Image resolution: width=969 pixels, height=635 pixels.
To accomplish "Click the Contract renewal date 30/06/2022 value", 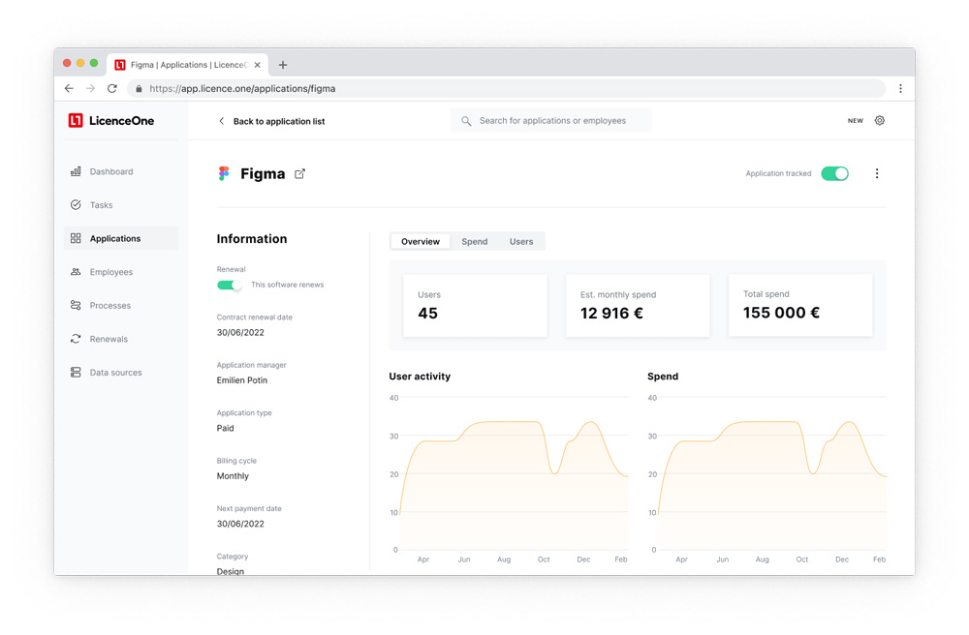I will click(x=240, y=333).
